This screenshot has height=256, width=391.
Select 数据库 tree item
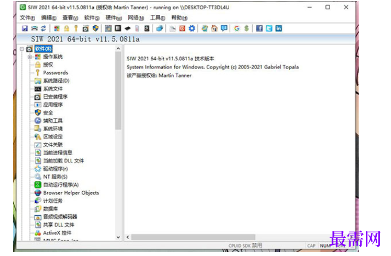(50, 209)
